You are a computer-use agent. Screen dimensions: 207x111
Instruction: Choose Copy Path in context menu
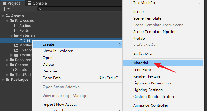77,78
